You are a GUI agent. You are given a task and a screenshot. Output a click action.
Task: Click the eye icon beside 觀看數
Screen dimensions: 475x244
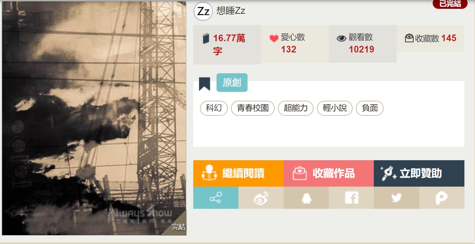(x=341, y=38)
